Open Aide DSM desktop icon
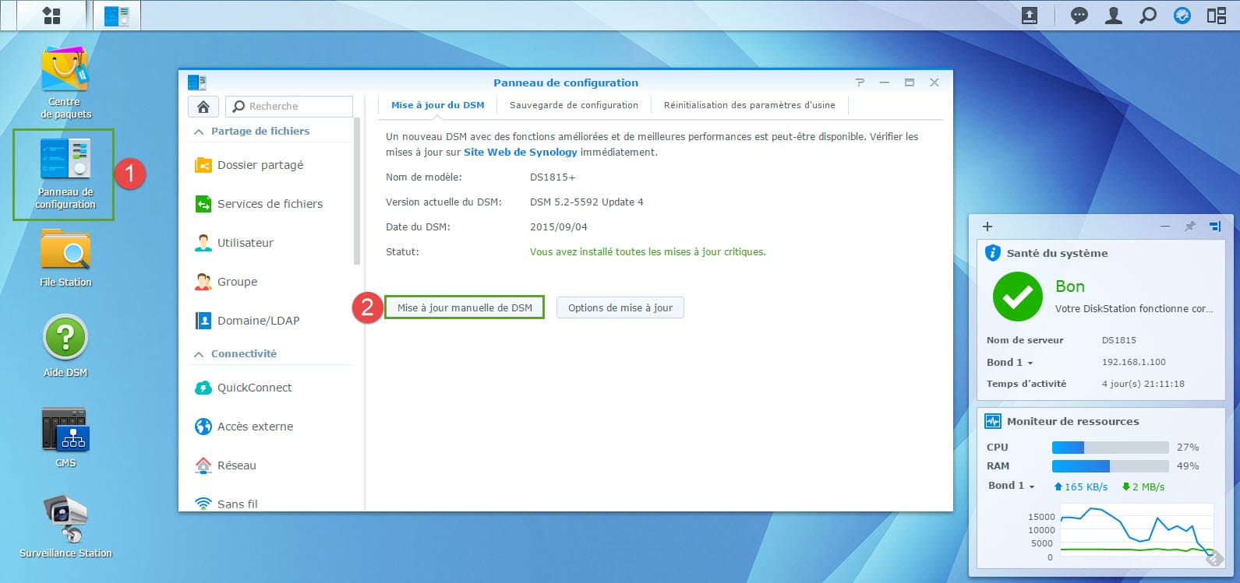This screenshot has width=1240, height=583. [65, 346]
